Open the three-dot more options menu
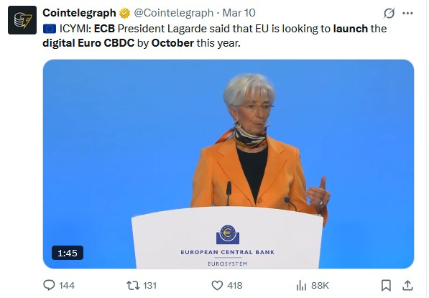 (407, 13)
